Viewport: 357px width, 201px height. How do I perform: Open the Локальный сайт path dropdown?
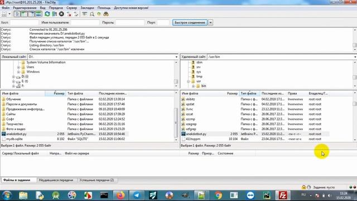coord(176,57)
